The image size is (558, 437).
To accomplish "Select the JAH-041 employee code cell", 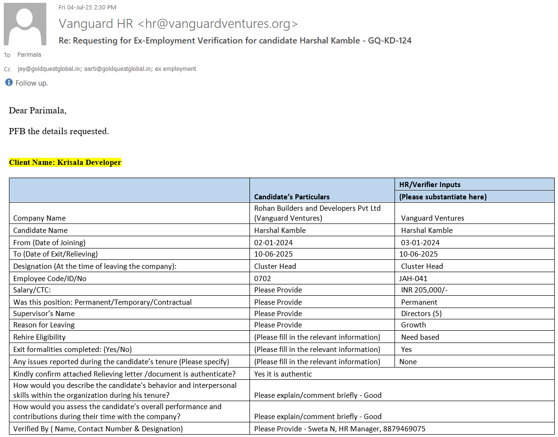I will coord(414,279).
